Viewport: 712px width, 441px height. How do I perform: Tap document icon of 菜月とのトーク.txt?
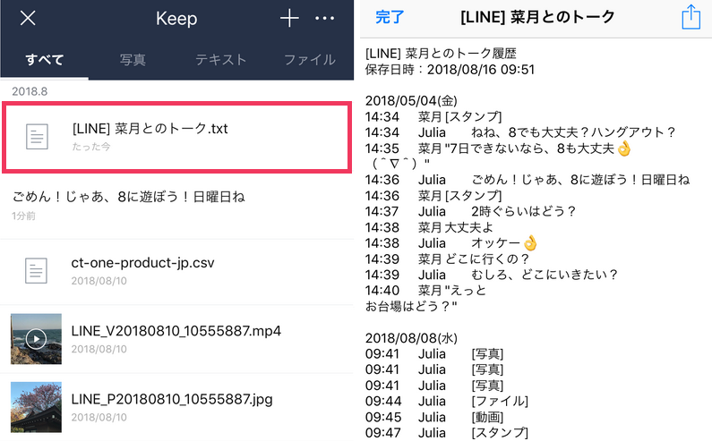pyautogui.click(x=37, y=137)
